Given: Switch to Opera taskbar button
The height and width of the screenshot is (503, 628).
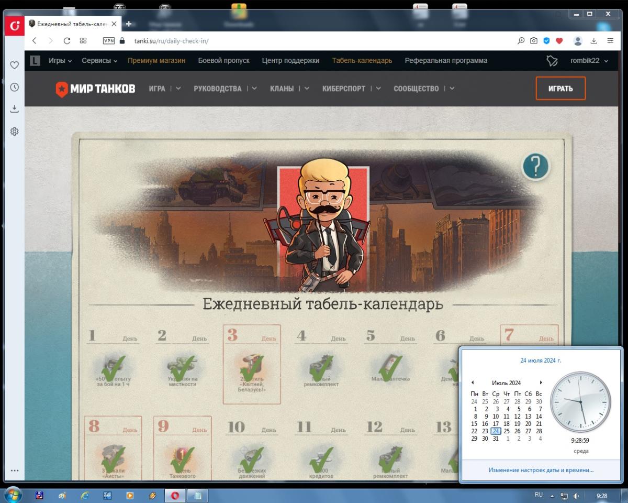Looking at the screenshot, I should point(175,495).
